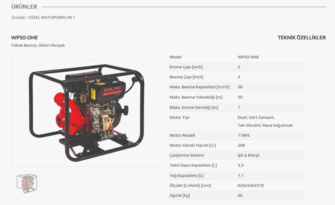Click the value 50 for Basma Yüksekliği

(240, 97)
